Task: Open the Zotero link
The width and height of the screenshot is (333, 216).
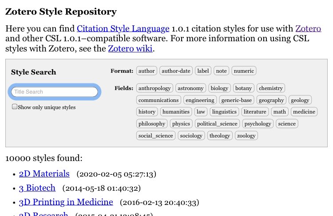Action: pyautogui.click(x=308, y=28)
